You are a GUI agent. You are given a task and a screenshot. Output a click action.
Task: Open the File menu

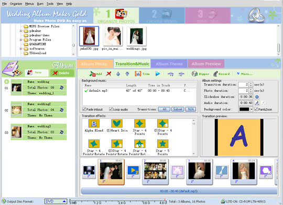pyautogui.click(x=4, y=4)
